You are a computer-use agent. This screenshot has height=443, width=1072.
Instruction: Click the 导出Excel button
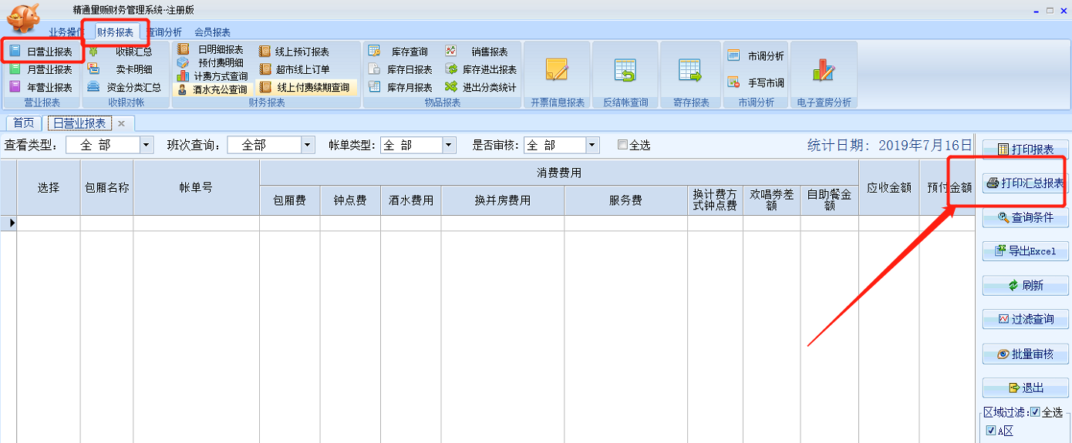(x=1025, y=251)
